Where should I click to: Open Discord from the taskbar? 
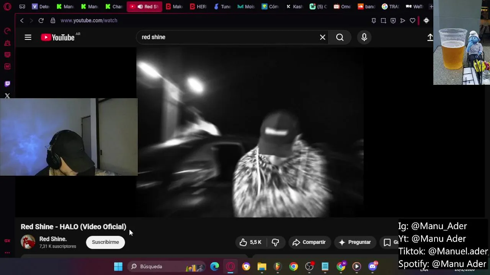tap(373, 267)
